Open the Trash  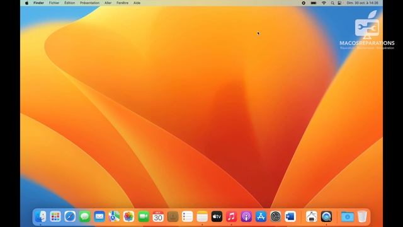coord(362,216)
